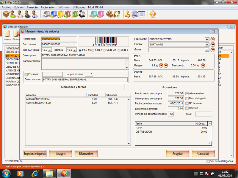Open the Almacén menu
Image resolution: width=238 pixels, height=178 pixels.
pos(32,7)
